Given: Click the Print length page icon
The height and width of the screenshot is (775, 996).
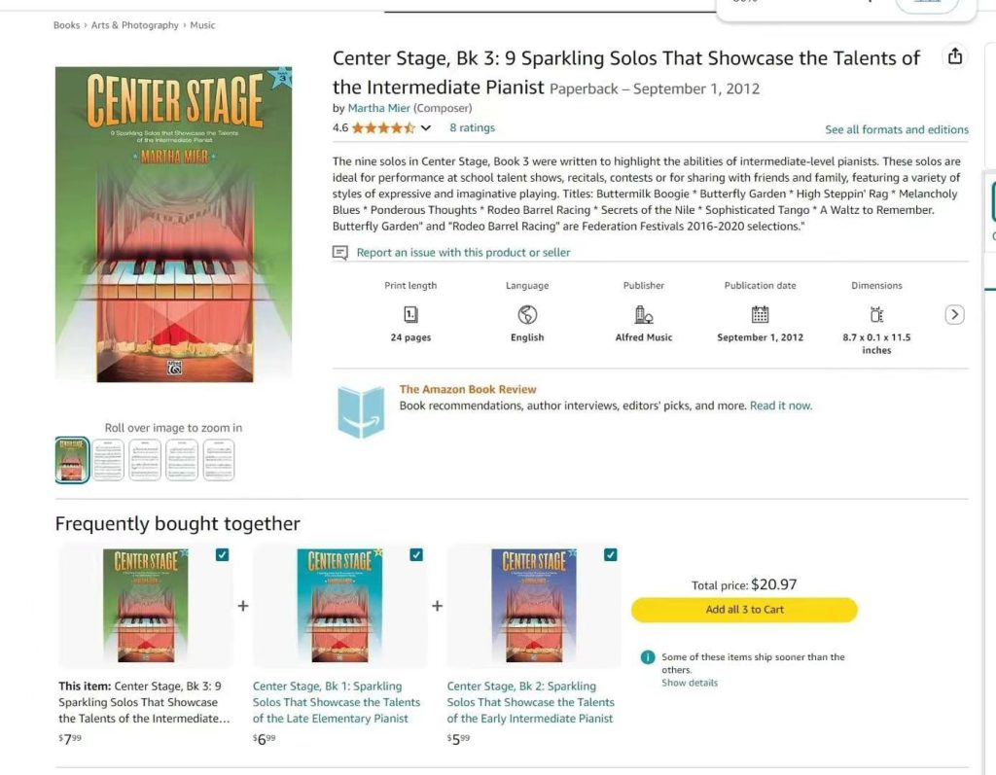Looking at the screenshot, I should point(410,314).
